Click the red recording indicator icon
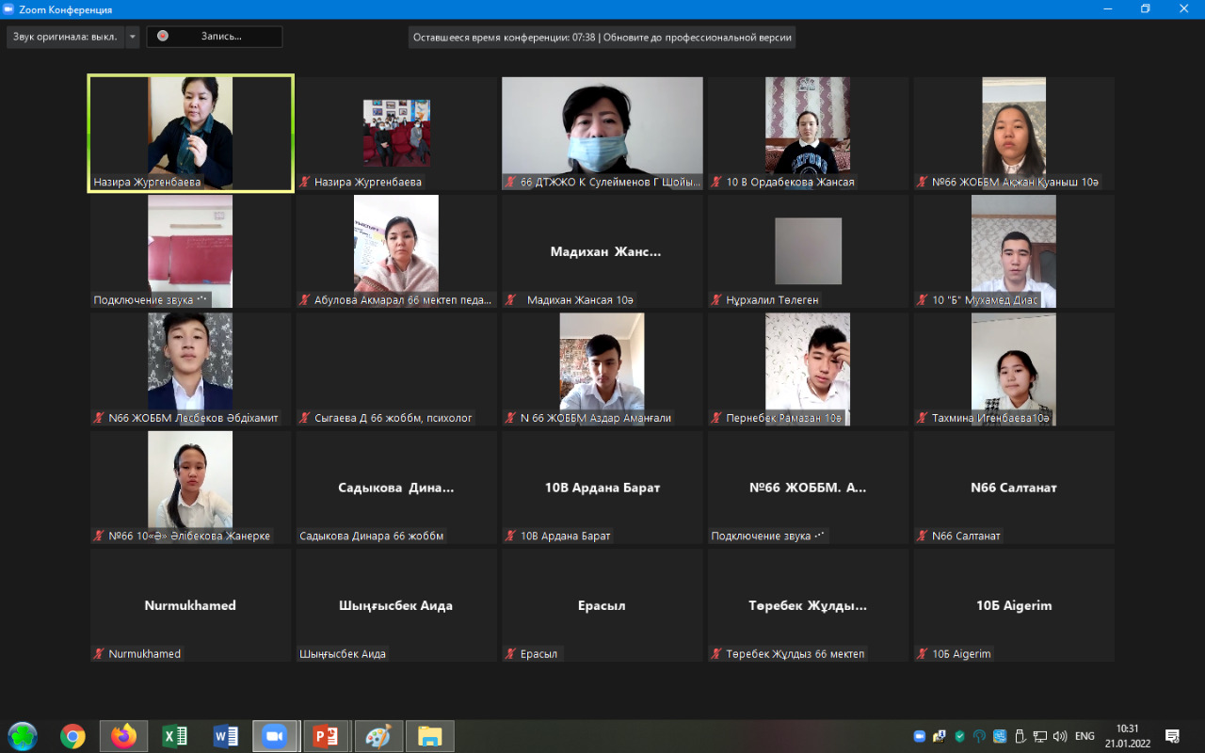This screenshot has width=1205, height=753. click(163, 36)
